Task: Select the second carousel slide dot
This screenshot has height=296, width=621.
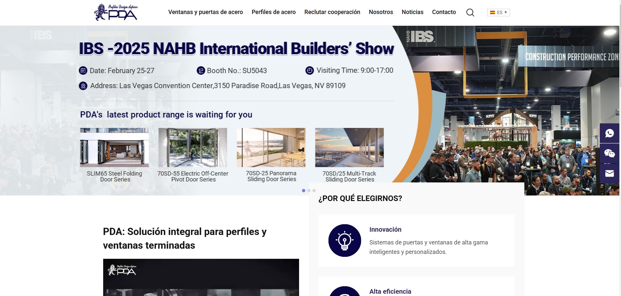Action: 309,191
